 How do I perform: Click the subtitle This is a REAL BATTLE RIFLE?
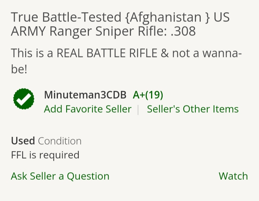[126, 61]
